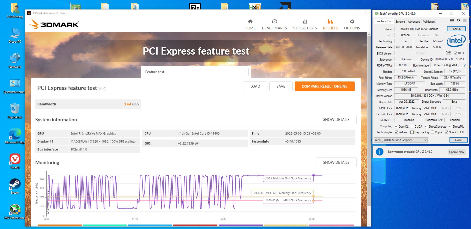This screenshot has width=471, height=229.
Task: Click 3DMark vertical scrollbar down arrow
Action: pyautogui.click(x=369, y=224)
